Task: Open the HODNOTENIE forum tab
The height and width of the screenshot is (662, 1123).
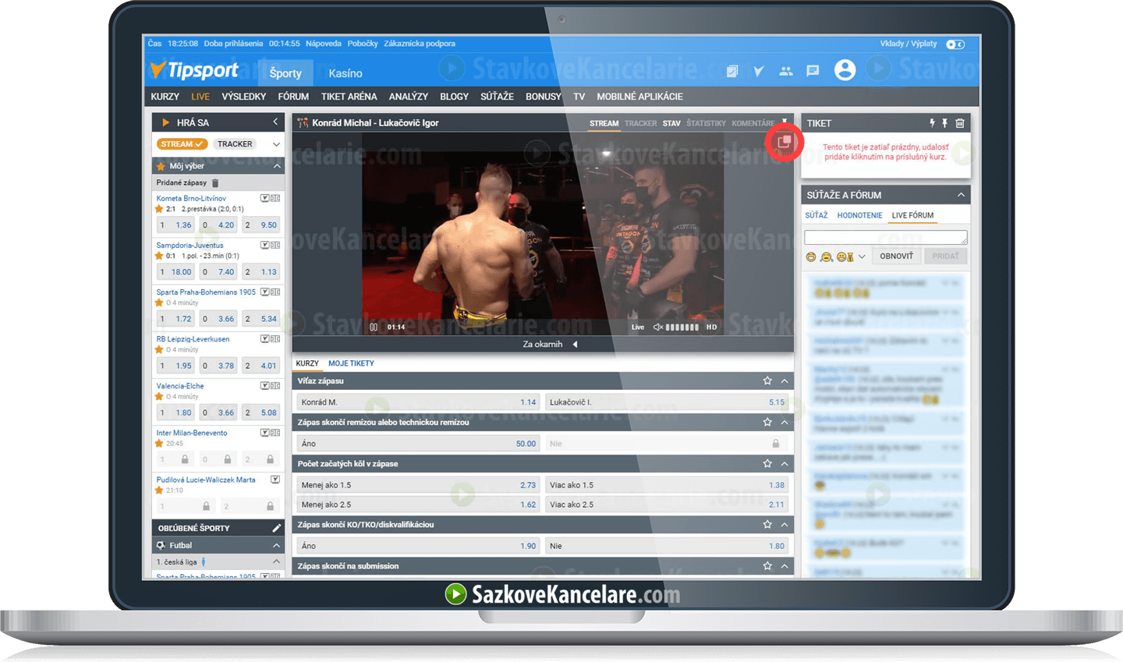Action: coord(859,215)
